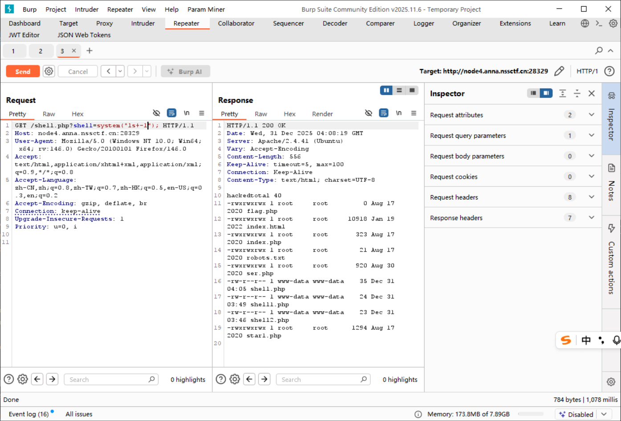Click the Inspector expand-all icon

coord(563,93)
